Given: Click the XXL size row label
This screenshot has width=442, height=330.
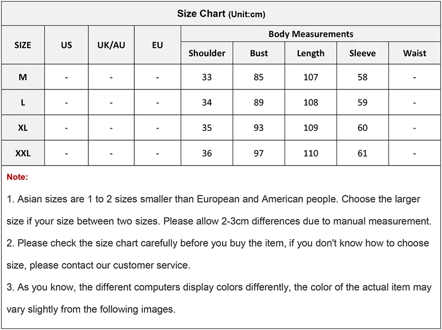Looking at the screenshot, I should (x=23, y=153).
